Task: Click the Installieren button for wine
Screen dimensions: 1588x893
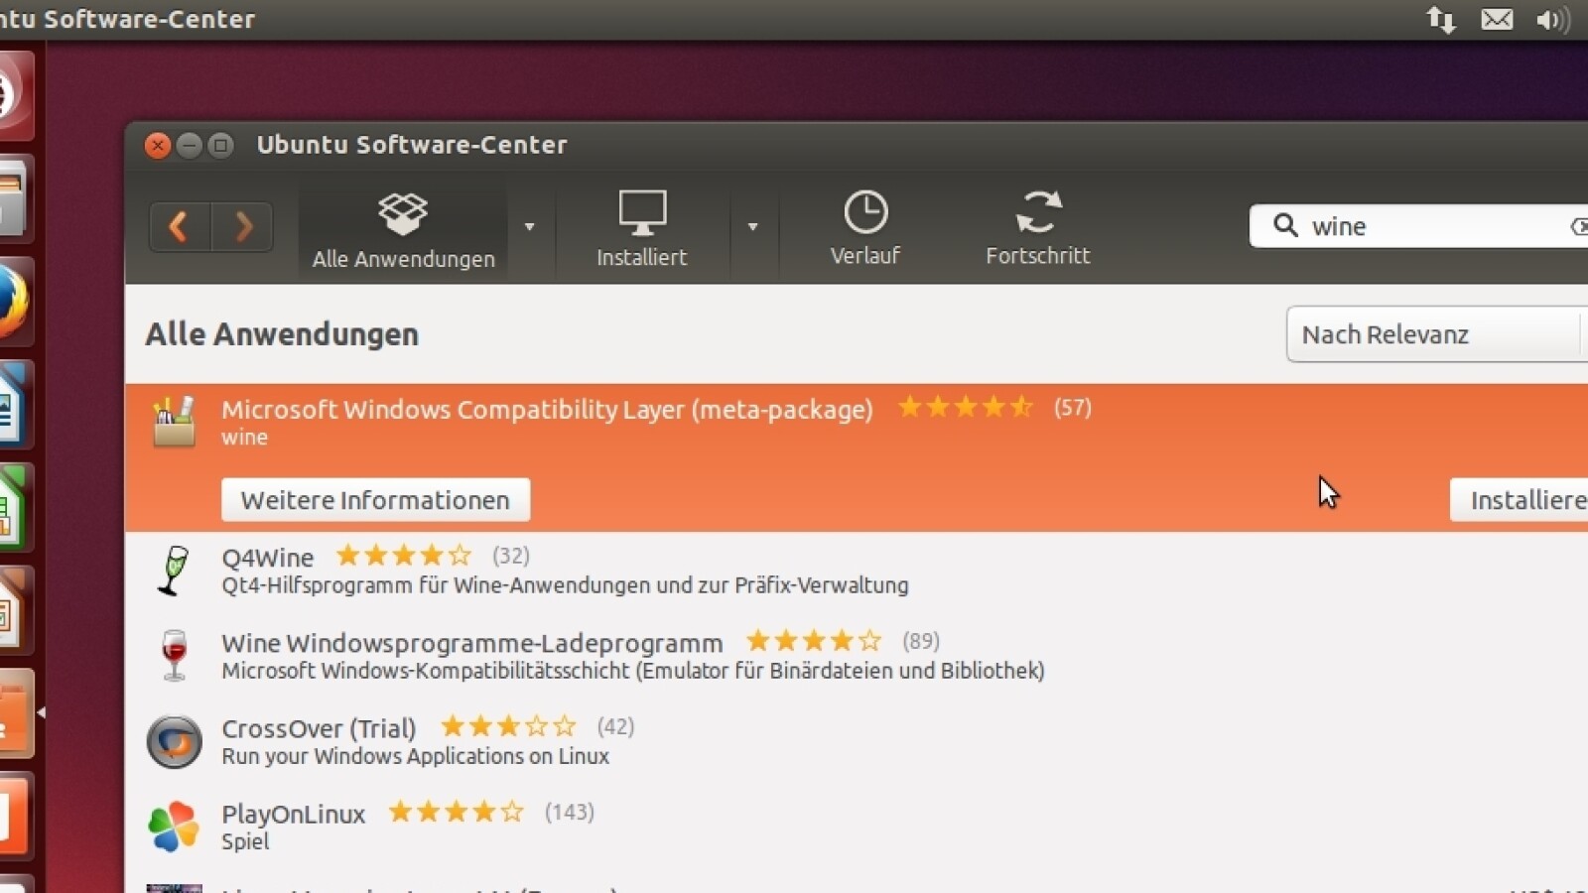Action: (x=1521, y=500)
